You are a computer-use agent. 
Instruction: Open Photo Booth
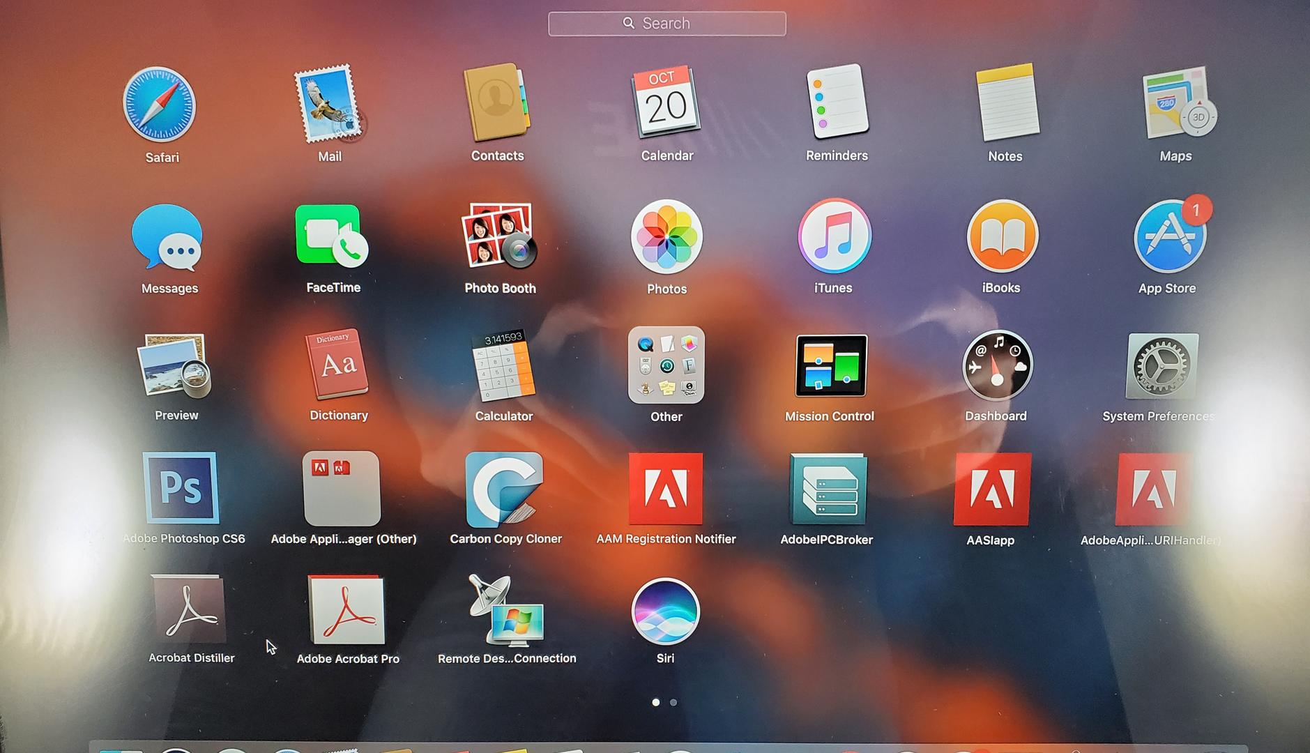[499, 236]
